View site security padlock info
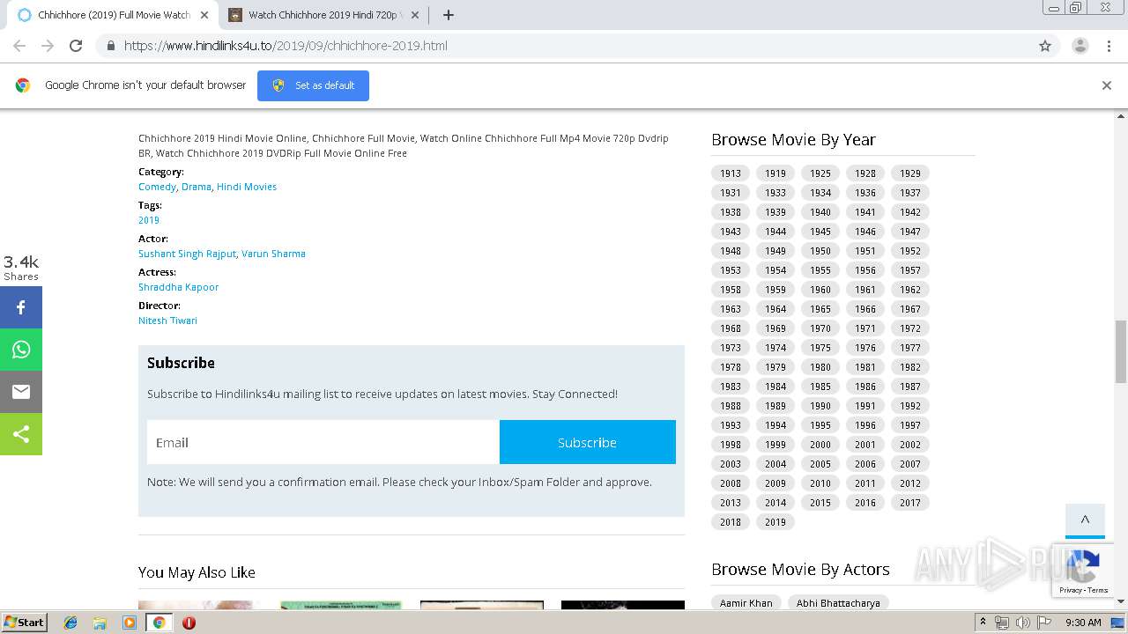This screenshot has height=634, width=1128. [110, 46]
